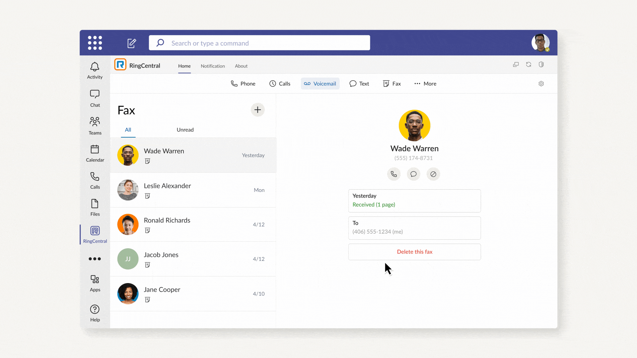Image resolution: width=637 pixels, height=358 pixels.
Task: Open the pop-out window icon
Action: click(516, 65)
